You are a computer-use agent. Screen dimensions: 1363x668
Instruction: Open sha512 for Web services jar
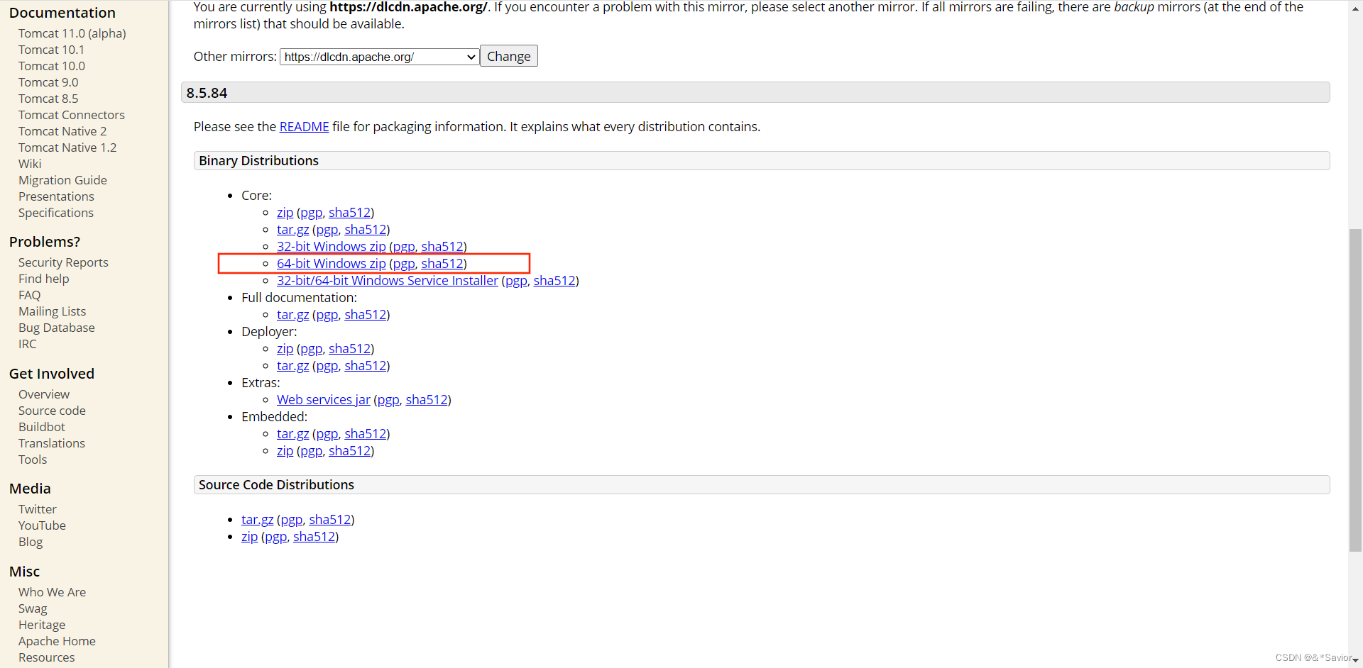point(427,400)
